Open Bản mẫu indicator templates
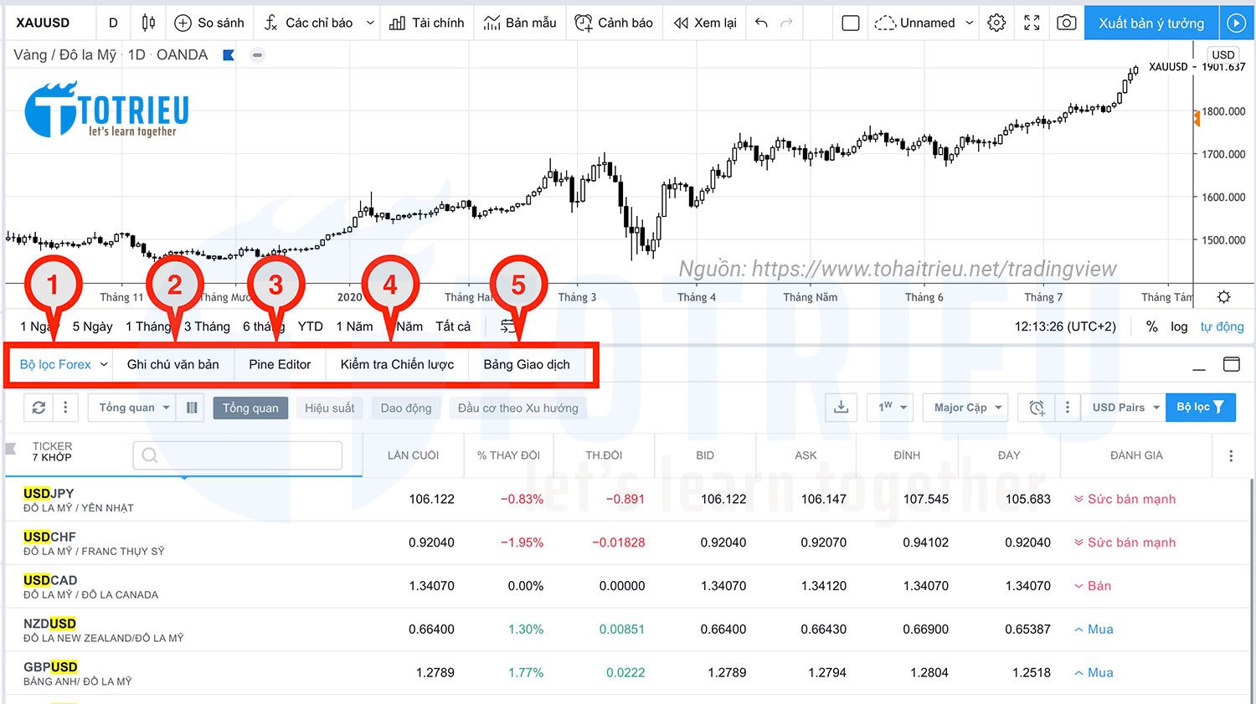1256x704 pixels. [x=520, y=23]
